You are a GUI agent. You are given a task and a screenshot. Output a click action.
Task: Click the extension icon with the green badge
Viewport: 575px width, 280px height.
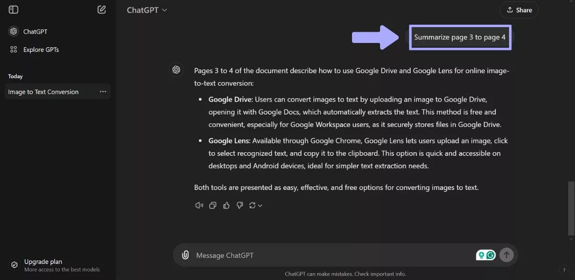point(481,255)
